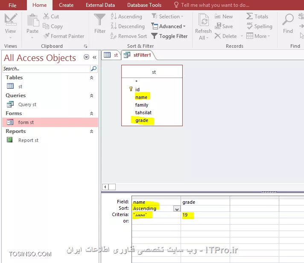Click the Refresh All icon

pos(203,20)
